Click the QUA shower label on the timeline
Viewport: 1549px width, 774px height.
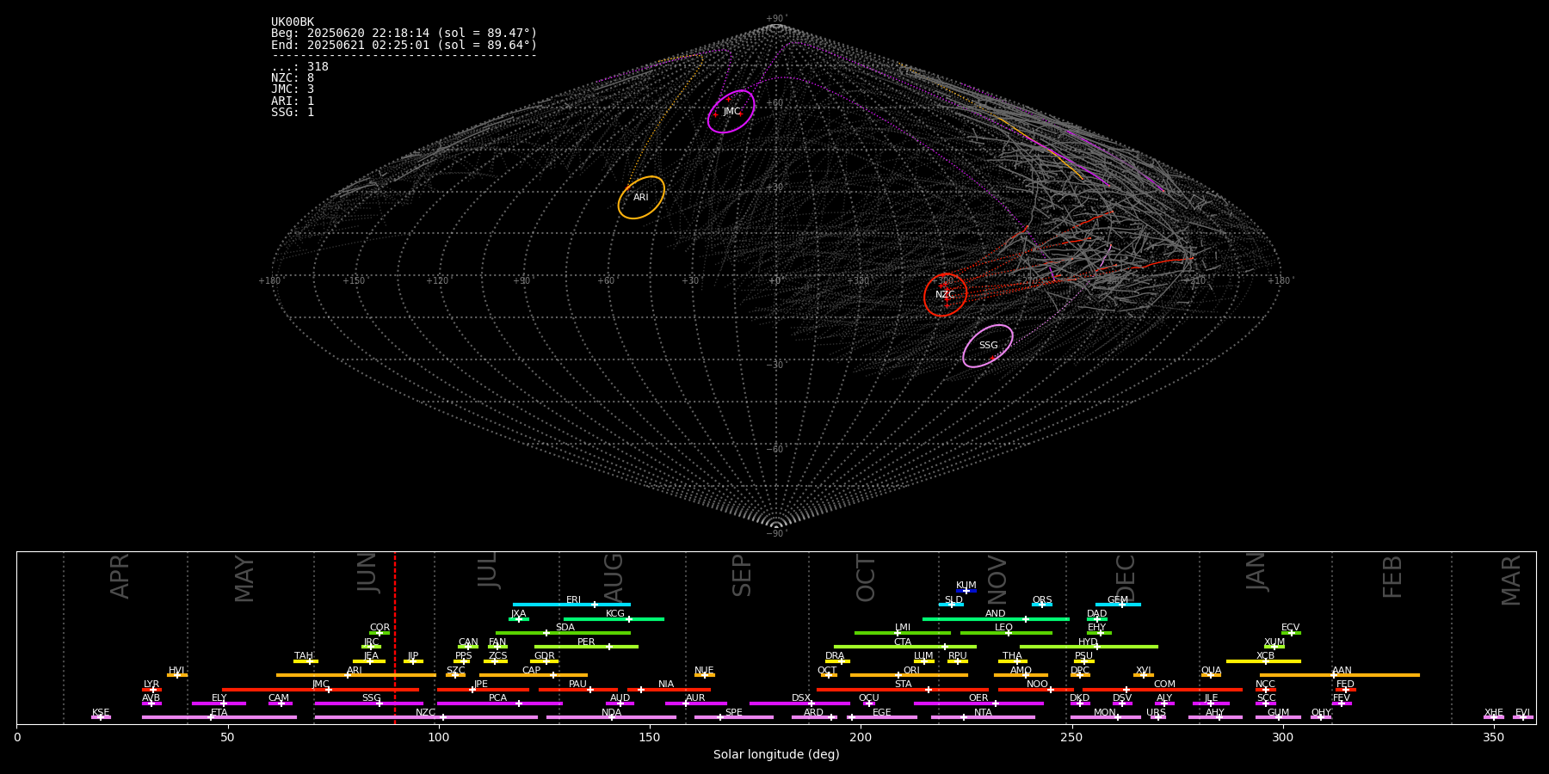(x=1211, y=671)
